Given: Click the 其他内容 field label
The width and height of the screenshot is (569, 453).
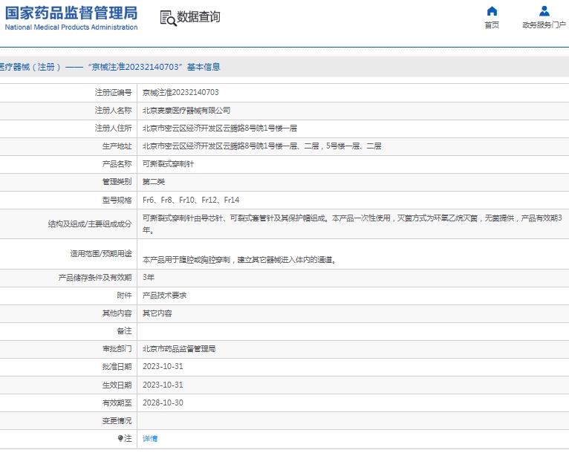Looking at the screenshot, I should click(117, 313).
